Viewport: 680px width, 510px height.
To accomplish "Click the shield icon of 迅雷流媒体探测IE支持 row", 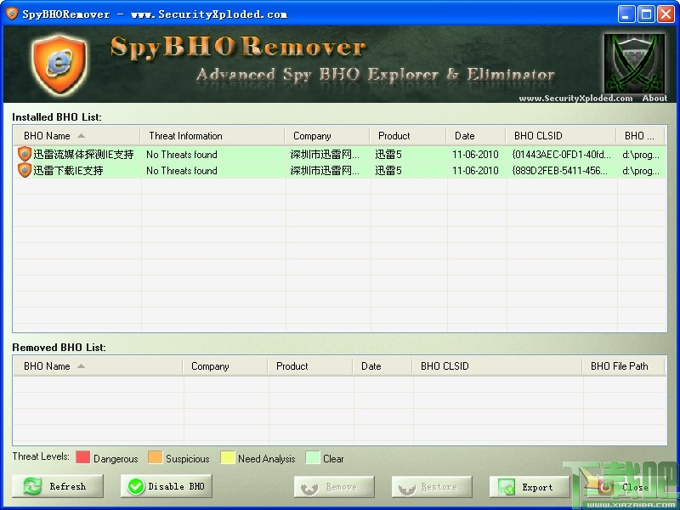I will point(25,154).
